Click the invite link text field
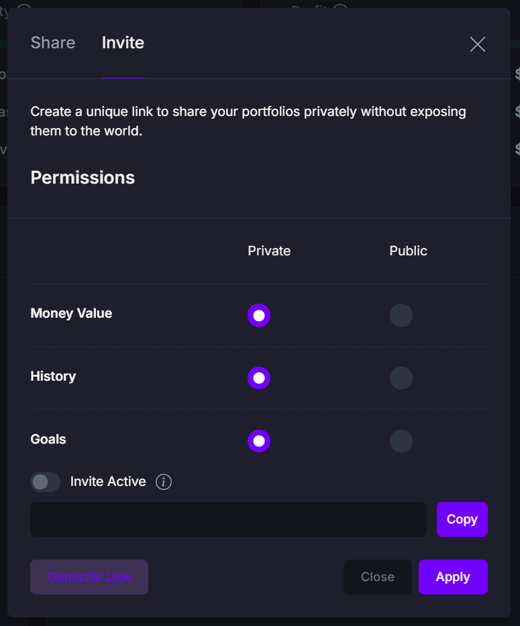This screenshot has width=520, height=626. [x=228, y=519]
